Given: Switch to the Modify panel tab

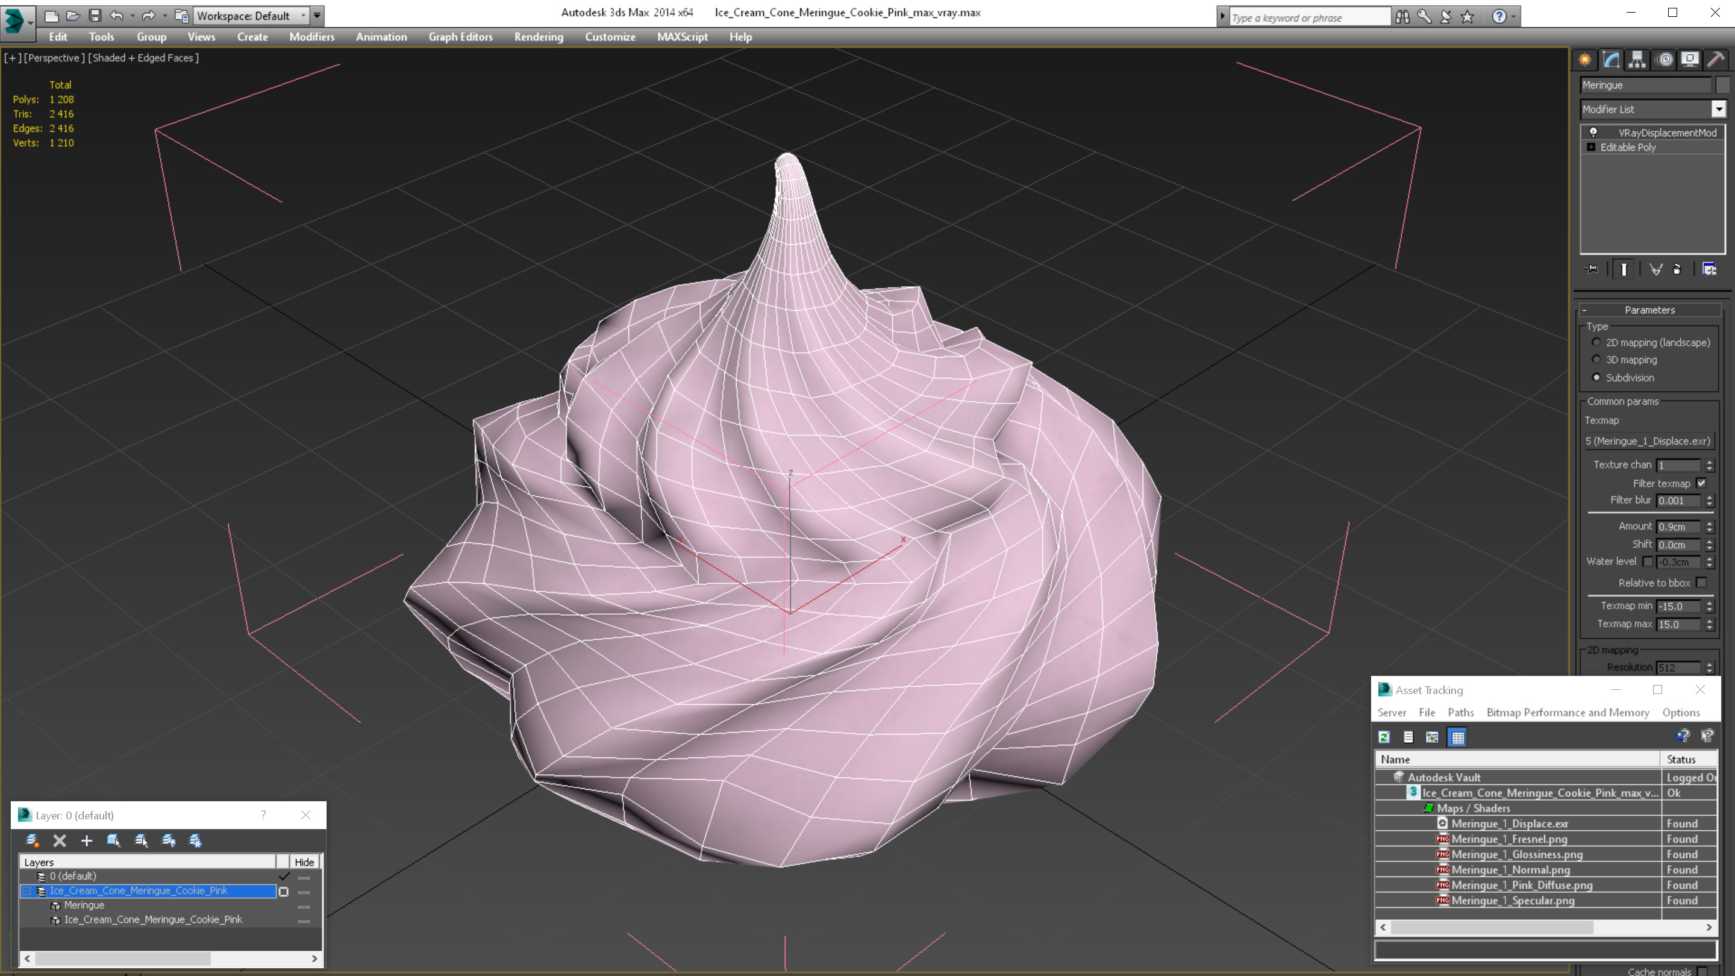Looking at the screenshot, I should tap(1611, 60).
